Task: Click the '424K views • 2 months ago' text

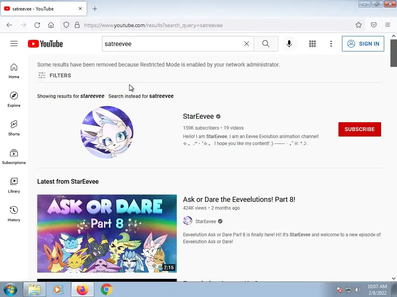Action: 211,208
